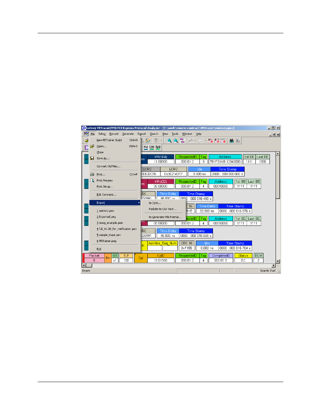Click the vertical scrollbar down arrow
The width and height of the screenshot is (321, 415).
pos(277,260)
